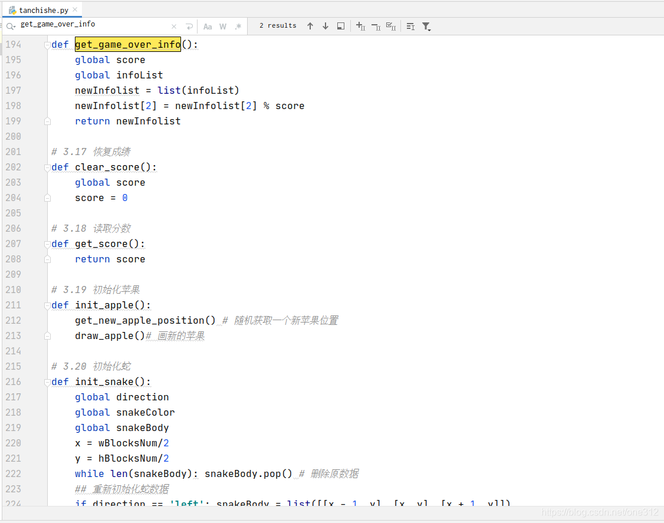Click the new line arrow in the search box
664x523 pixels.
(x=189, y=27)
